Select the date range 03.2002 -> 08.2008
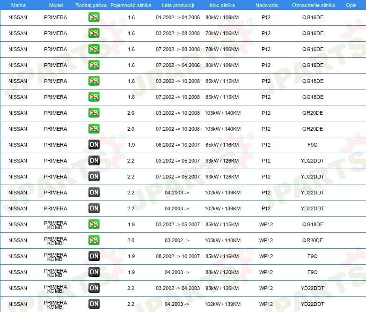366x312 pixels. tap(178, 33)
